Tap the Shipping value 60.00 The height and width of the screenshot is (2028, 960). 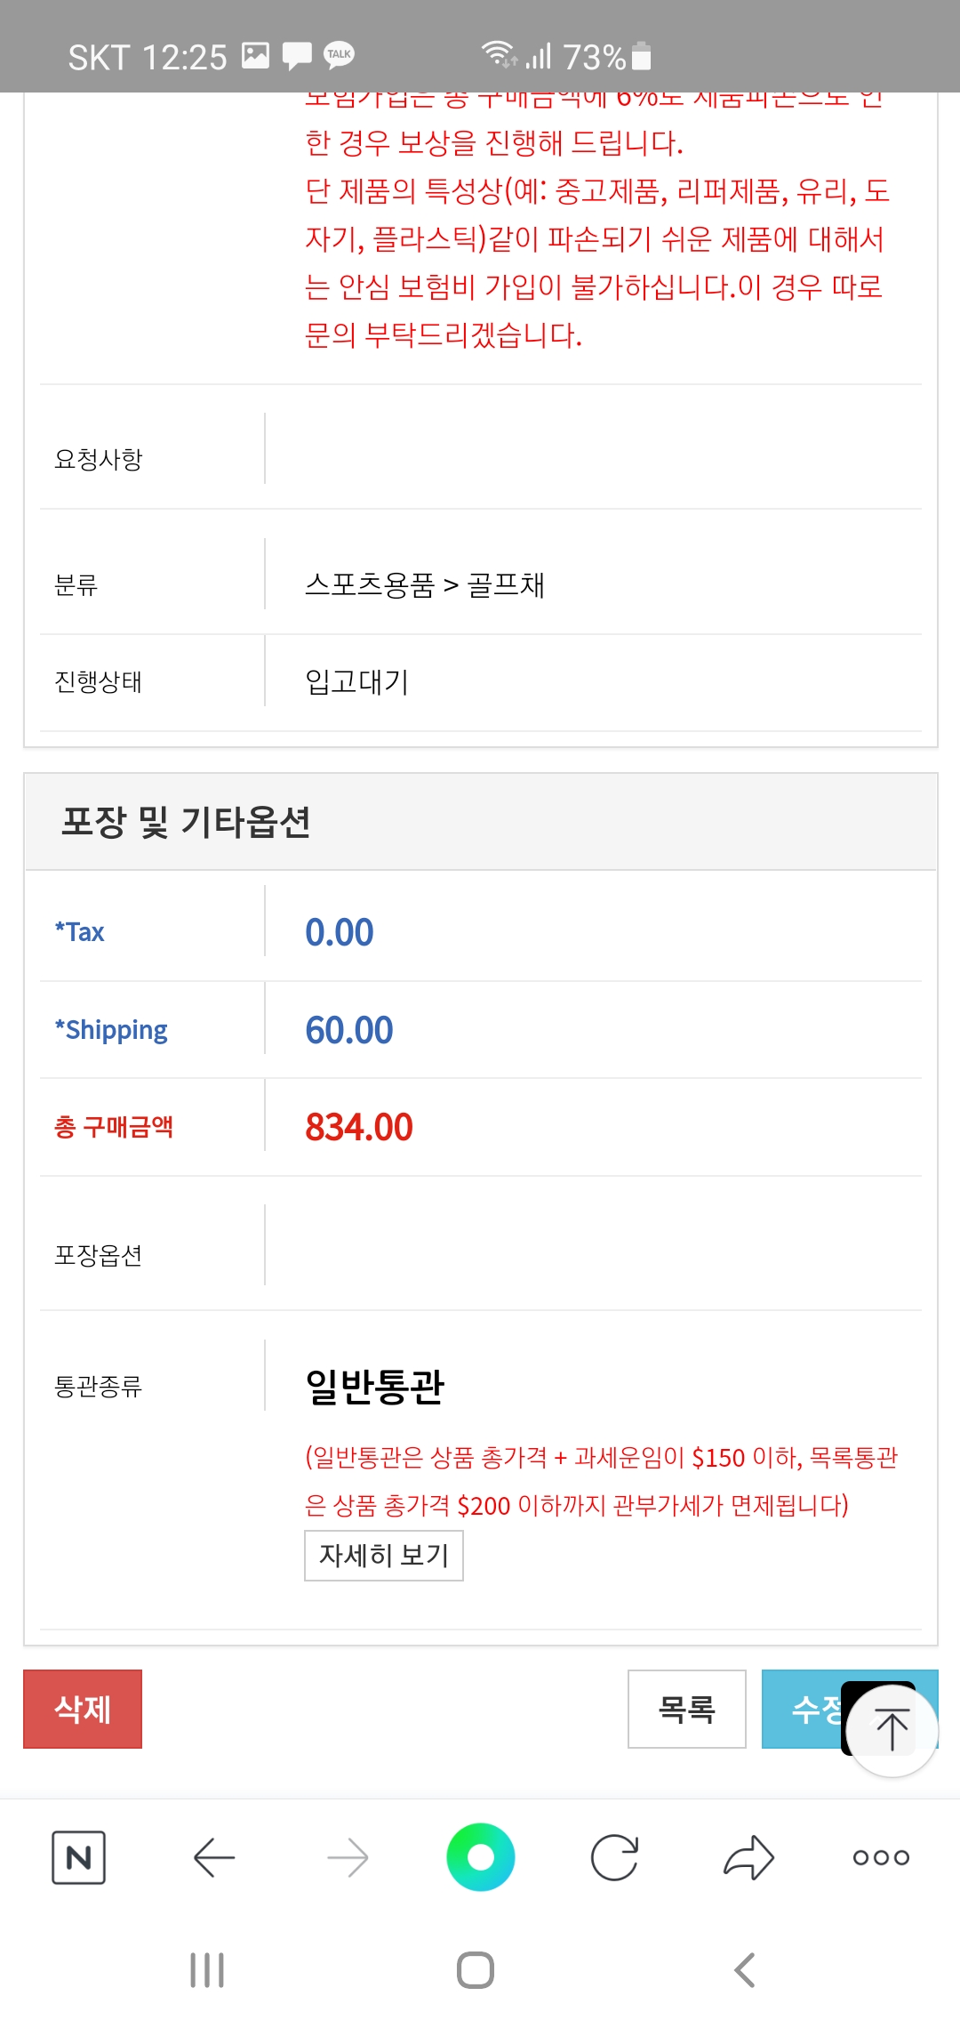[x=349, y=1030]
